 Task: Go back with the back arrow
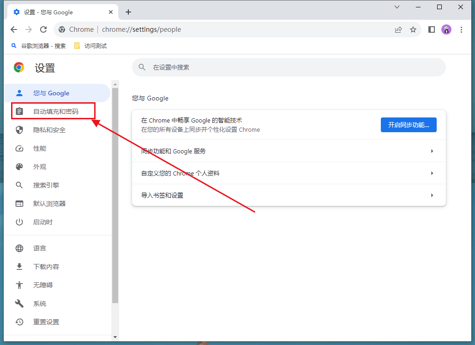coord(14,29)
